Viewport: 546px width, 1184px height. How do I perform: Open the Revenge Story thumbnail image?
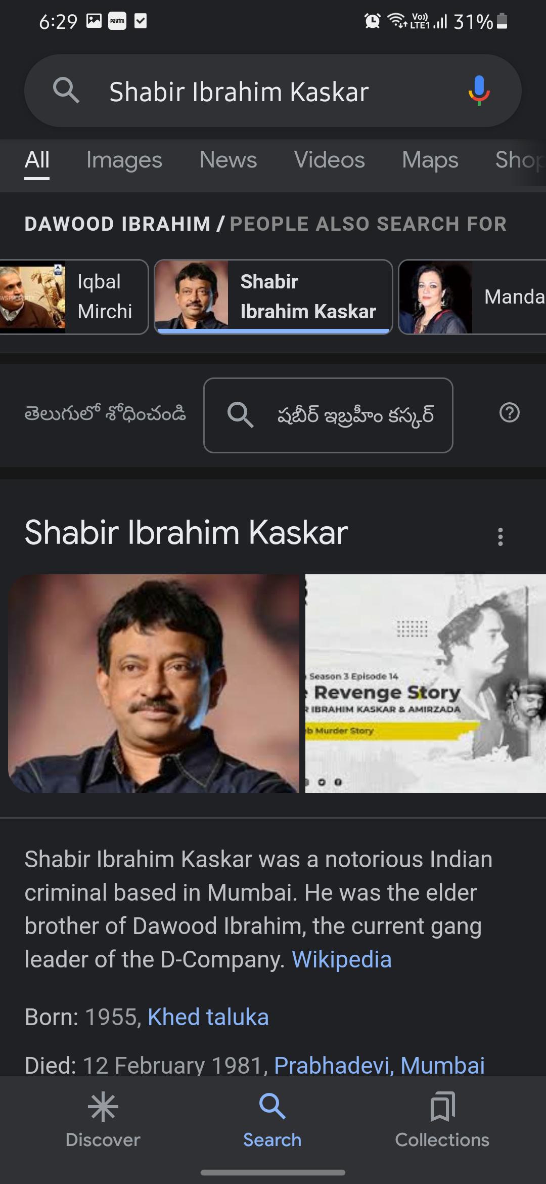pos(426,683)
